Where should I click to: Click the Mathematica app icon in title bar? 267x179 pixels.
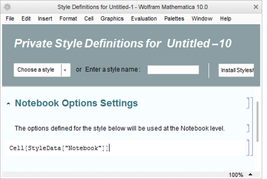pyautogui.click(x=7, y=7)
